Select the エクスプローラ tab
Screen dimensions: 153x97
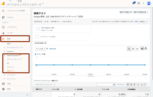(40, 43)
